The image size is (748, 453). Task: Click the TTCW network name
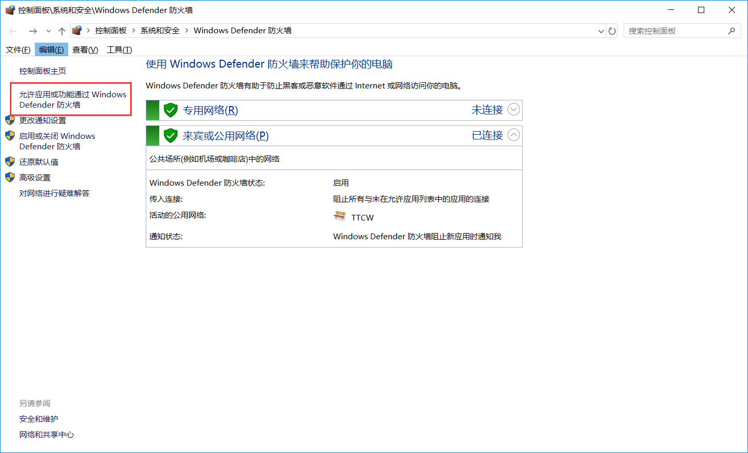click(363, 218)
